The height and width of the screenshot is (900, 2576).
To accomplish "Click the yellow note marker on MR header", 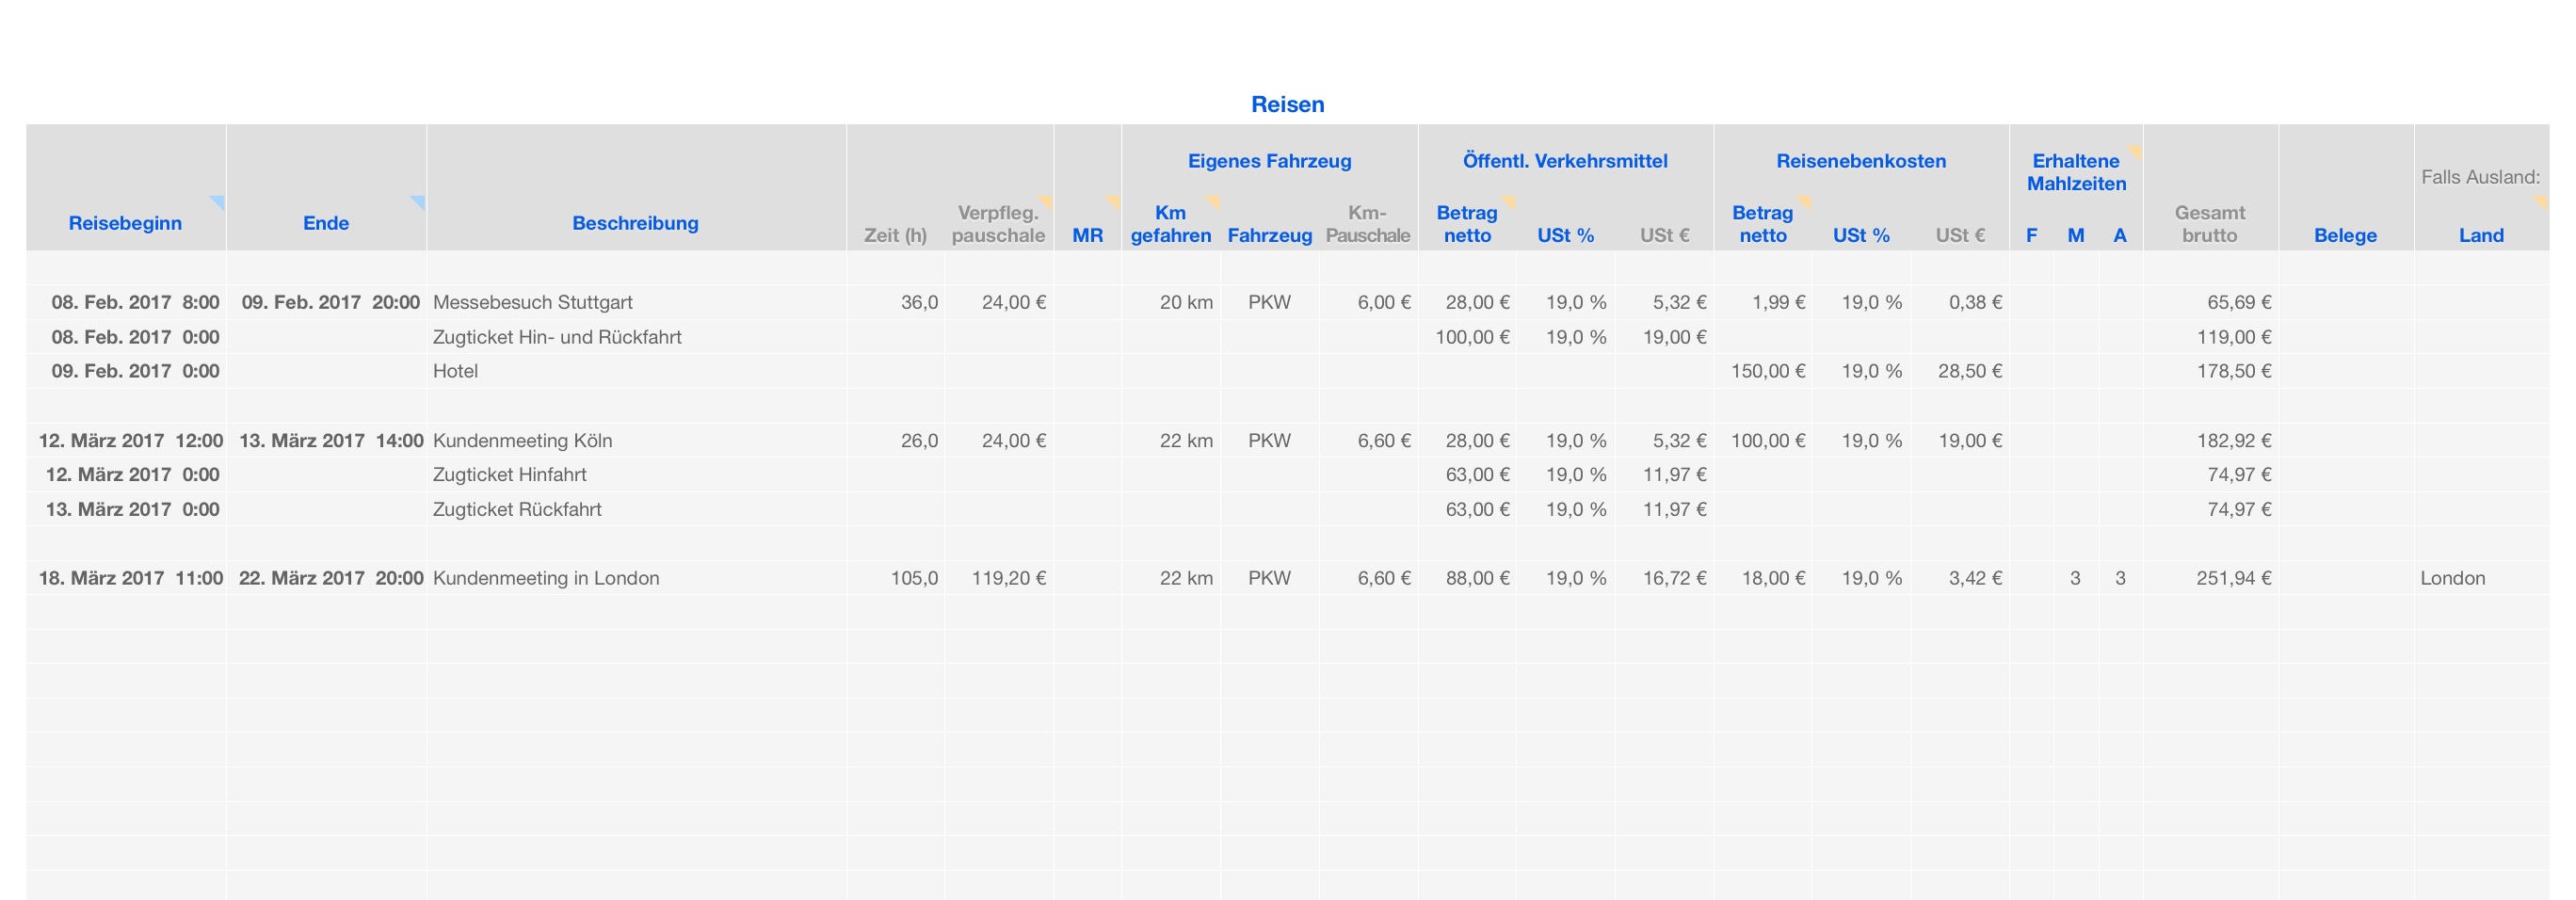I will tap(1113, 201).
